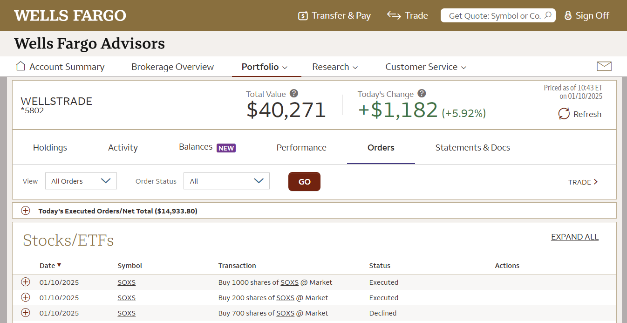Expand Today's Executed Orders section

pos(26,211)
